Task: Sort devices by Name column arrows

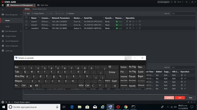Action: tap(39, 18)
